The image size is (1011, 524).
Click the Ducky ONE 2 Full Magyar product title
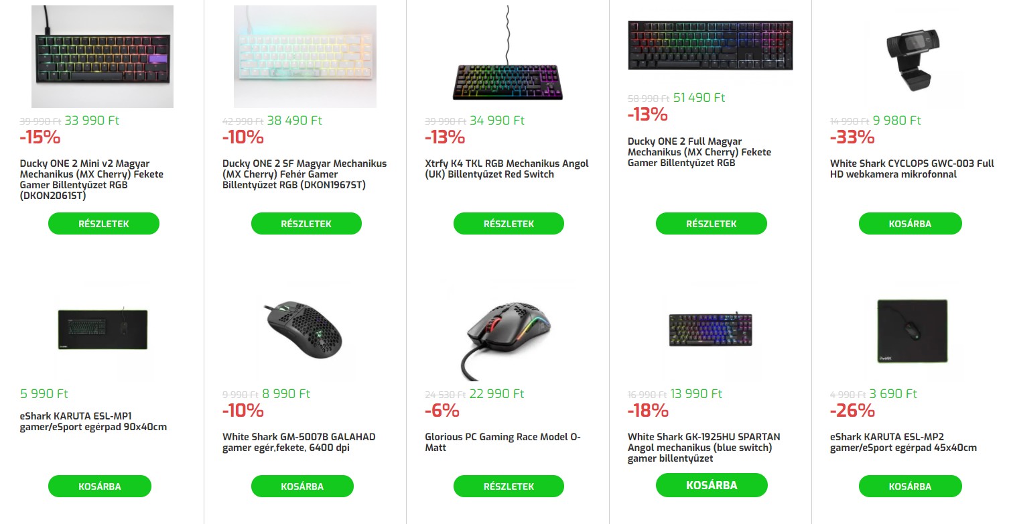click(699, 152)
